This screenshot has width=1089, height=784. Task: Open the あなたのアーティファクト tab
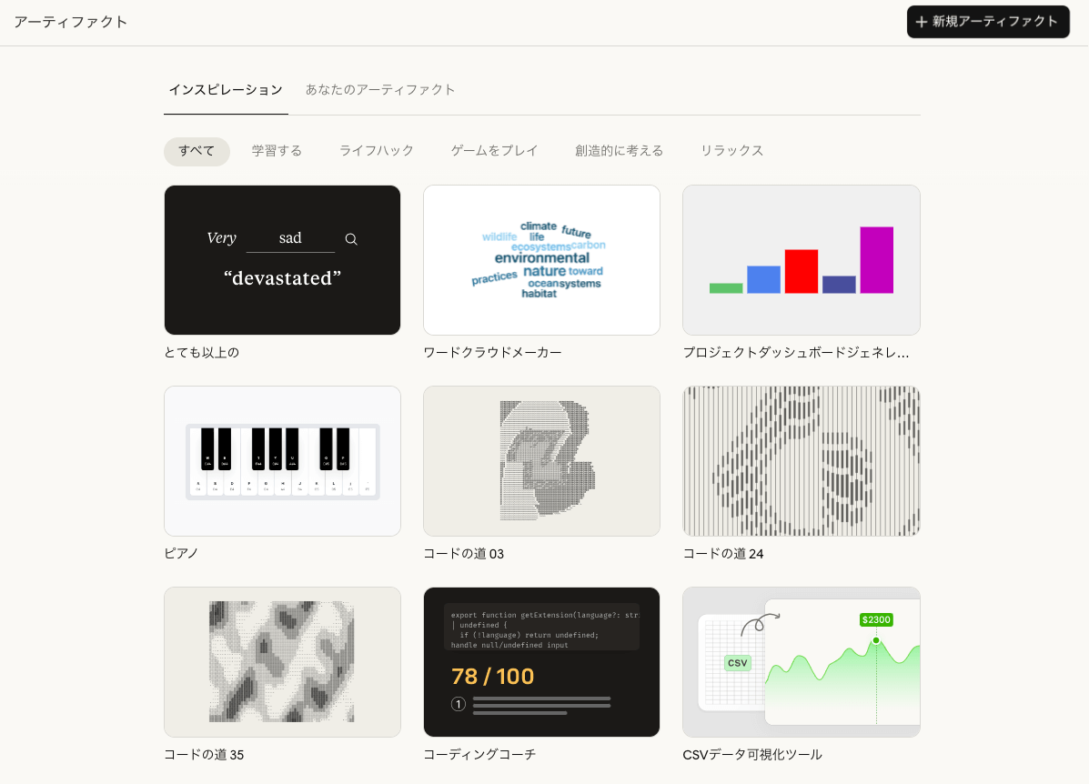click(x=380, y=90)
